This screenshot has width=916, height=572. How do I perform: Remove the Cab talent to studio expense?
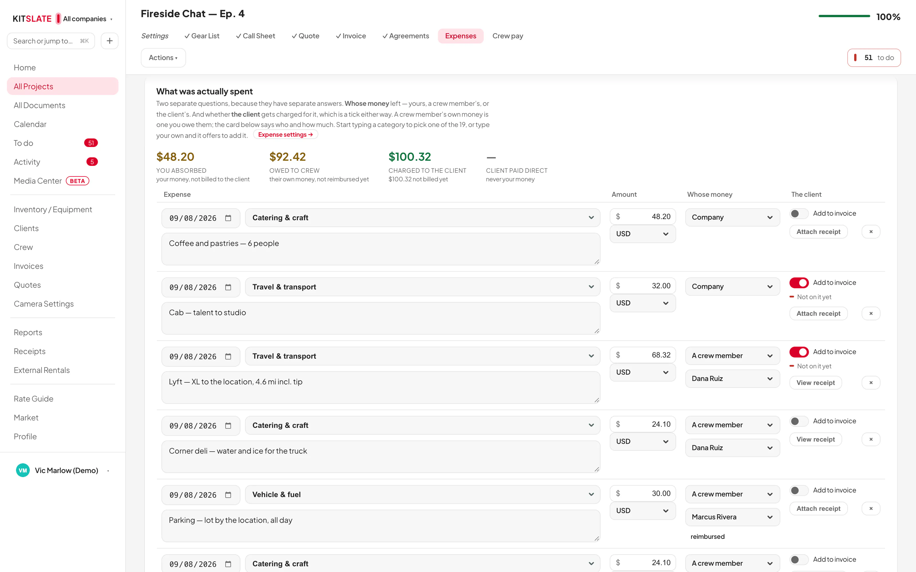tap(870, 313)
